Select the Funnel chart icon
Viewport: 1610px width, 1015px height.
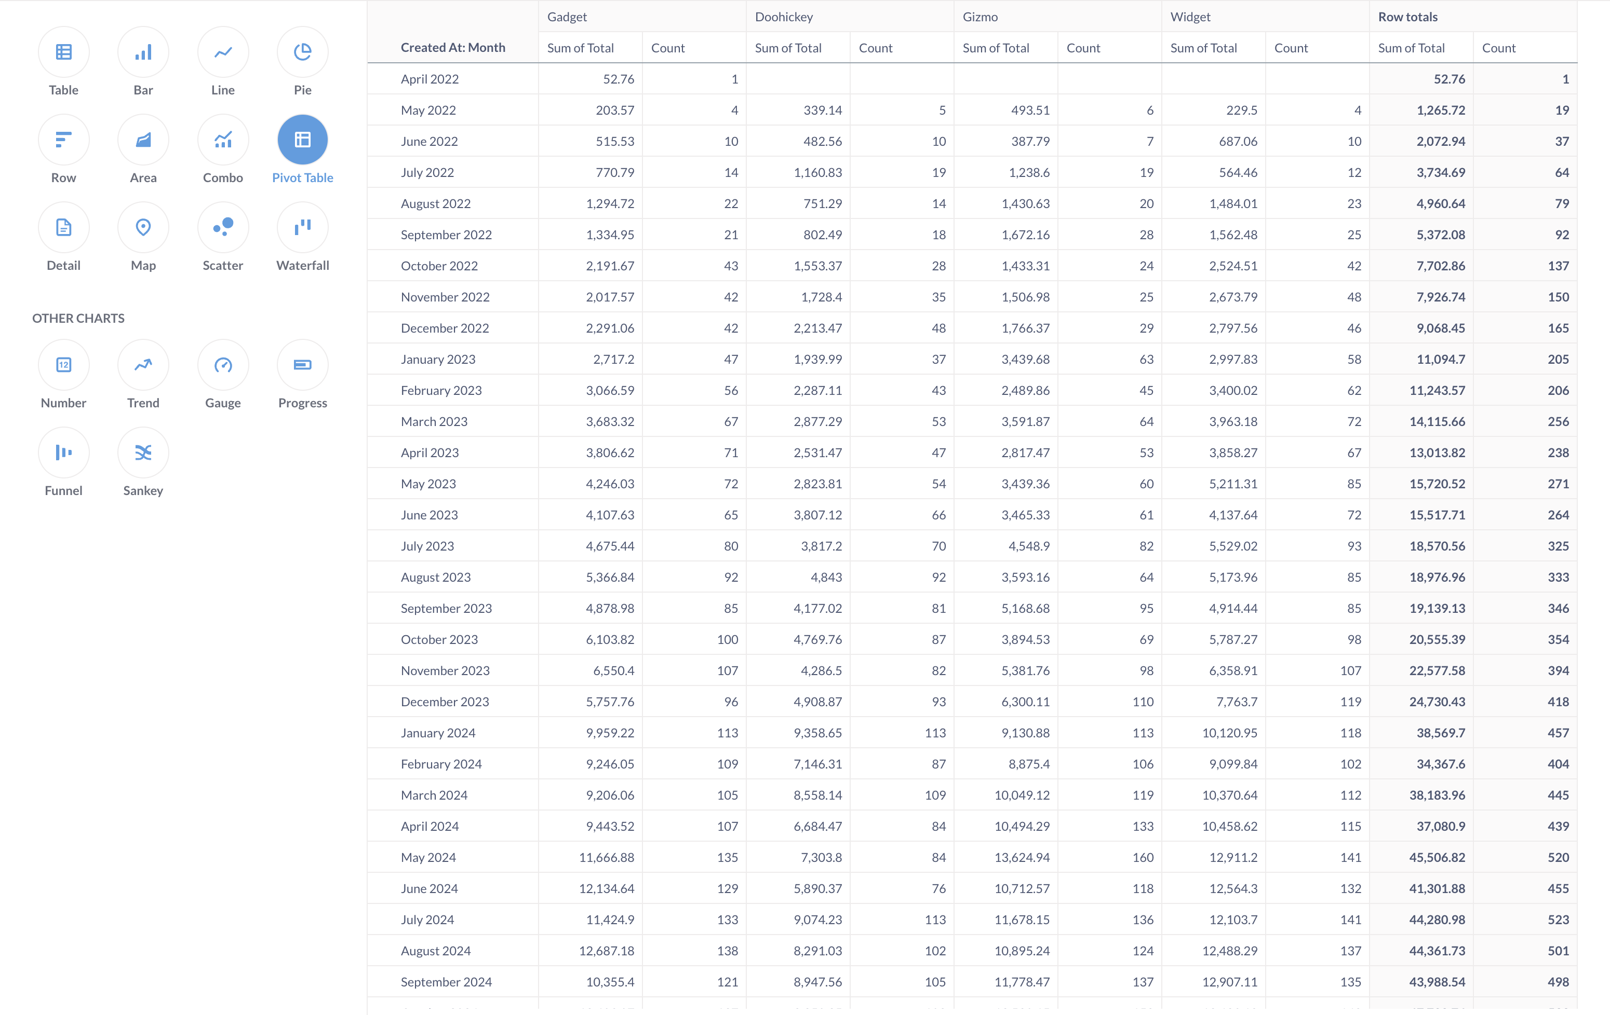(x=63, y=452)
